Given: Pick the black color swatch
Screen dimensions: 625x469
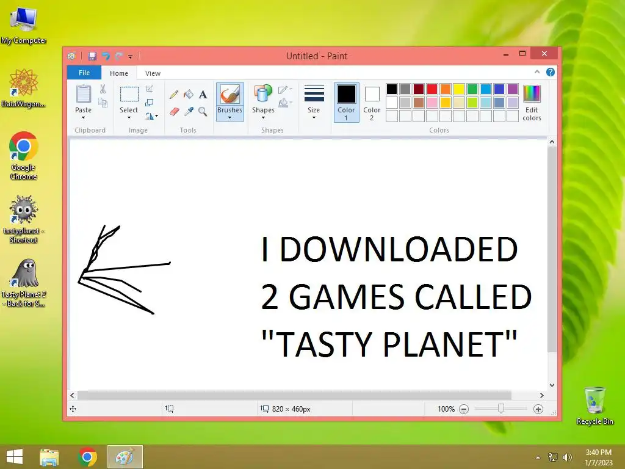Looking at the screenshot, I should click(x=392, y=89).
